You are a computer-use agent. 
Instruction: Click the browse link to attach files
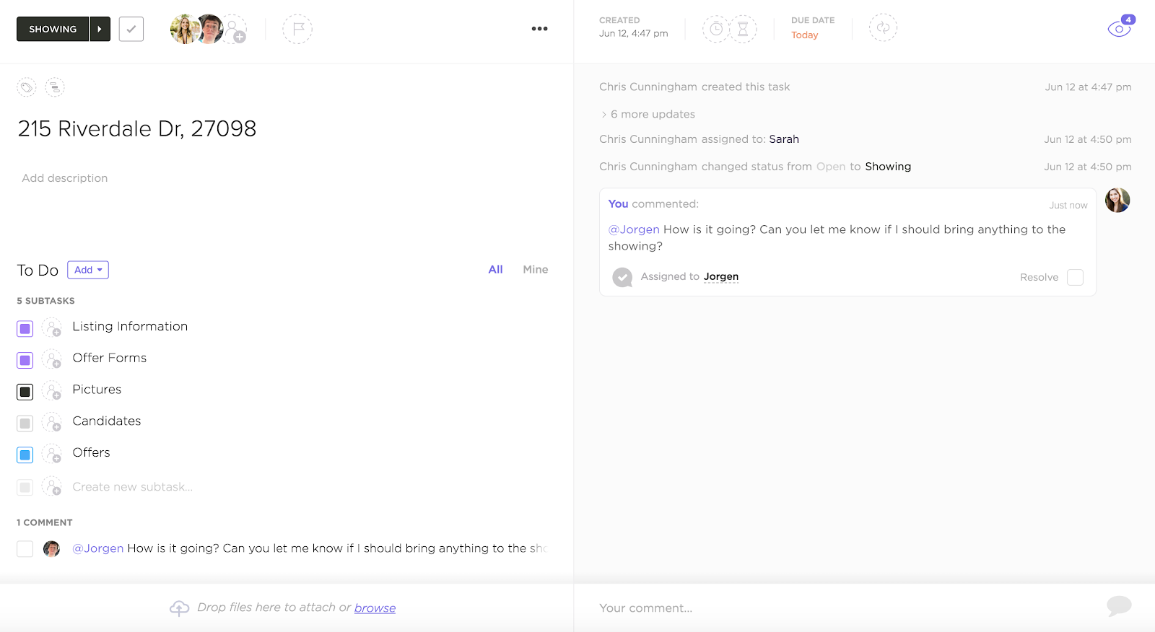(375, 608)
